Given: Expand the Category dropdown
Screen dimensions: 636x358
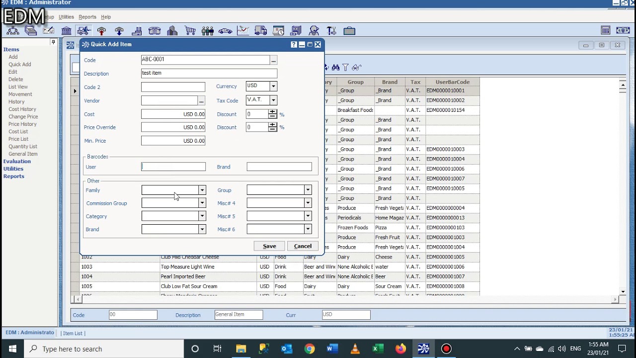Looking at the screenshot, I should pyautogui.click(x=202, y=216).
